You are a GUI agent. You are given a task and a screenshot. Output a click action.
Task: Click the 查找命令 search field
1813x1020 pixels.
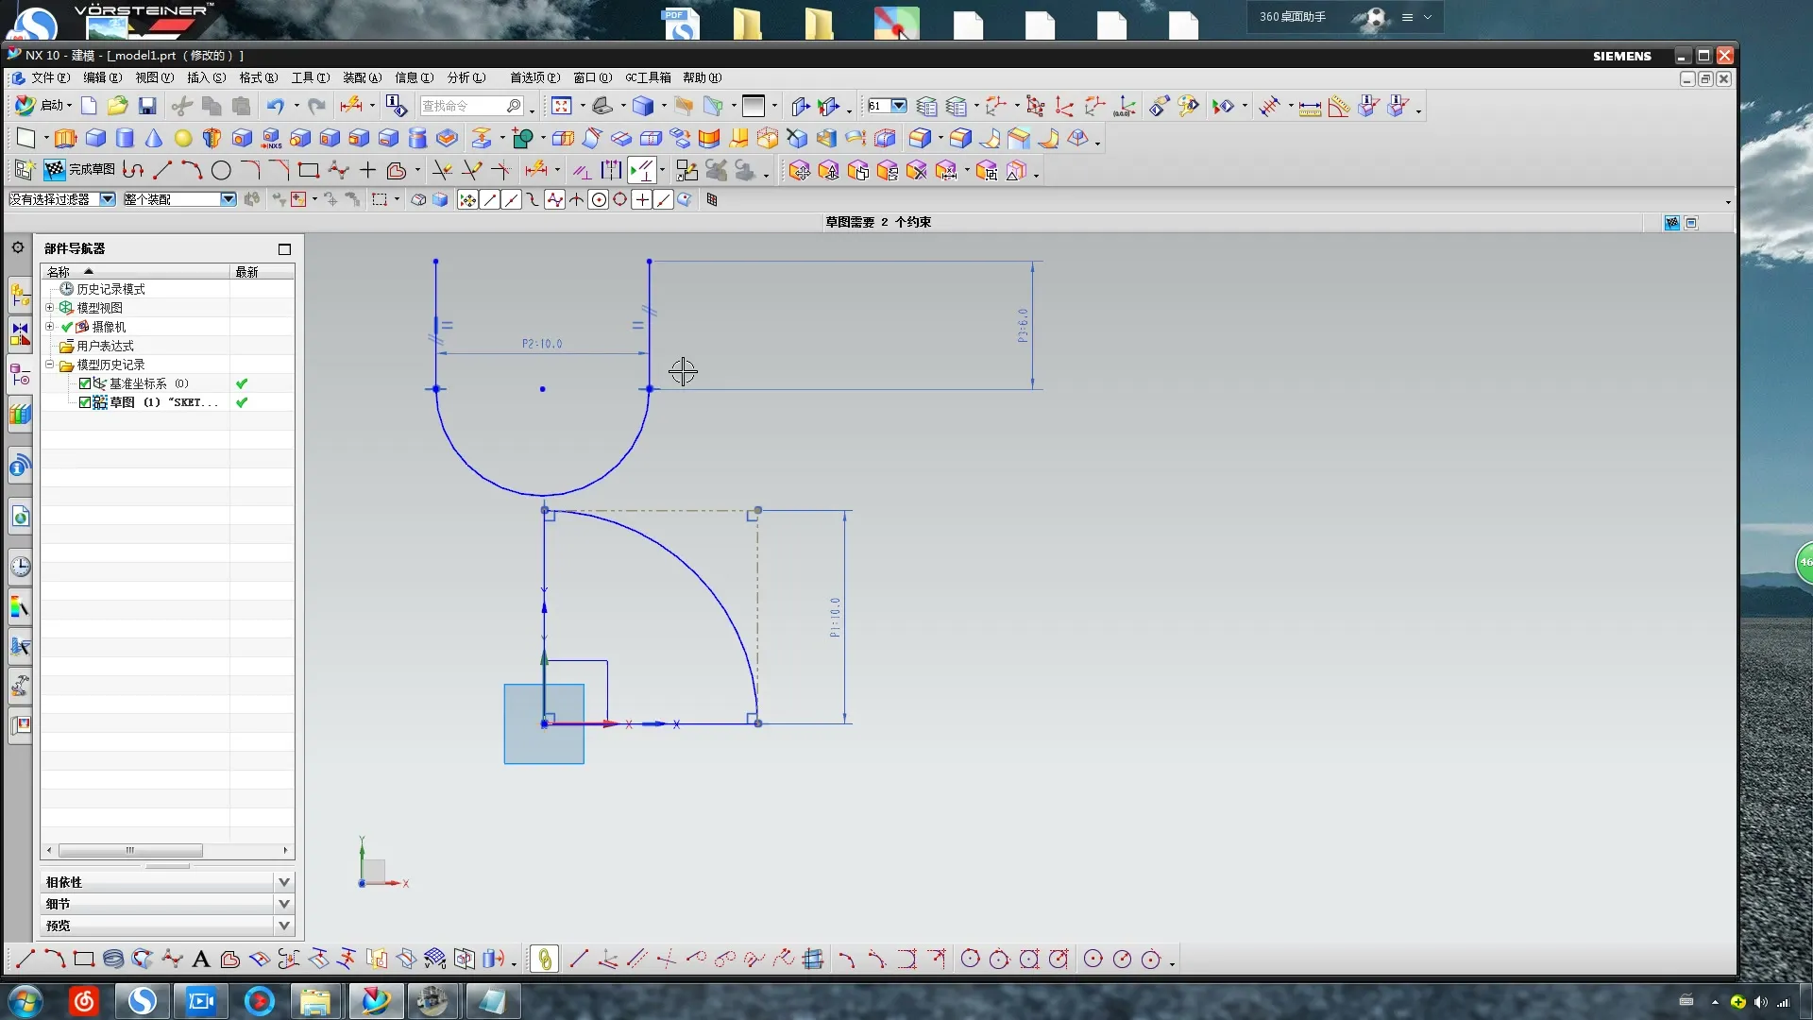(x=463, y=106)
